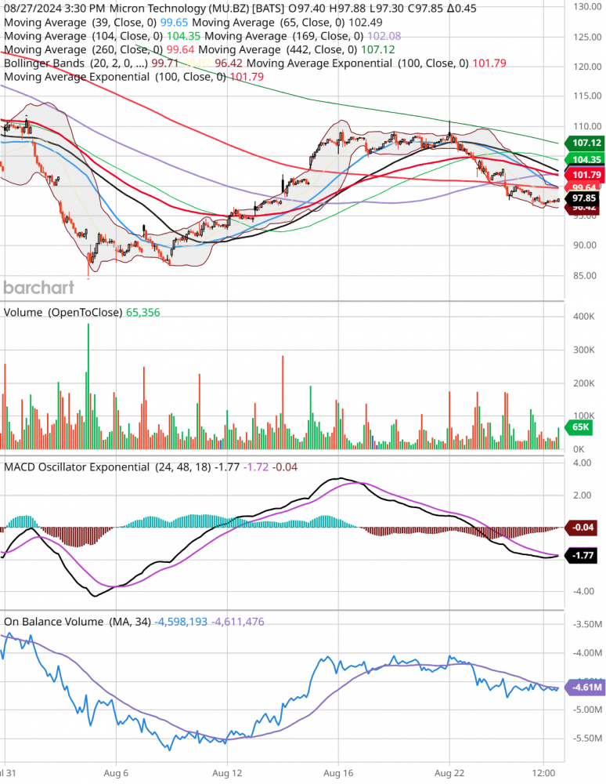Click the -4.00 MACD axis label
606x784 pixels.
[x=583, y=591]
